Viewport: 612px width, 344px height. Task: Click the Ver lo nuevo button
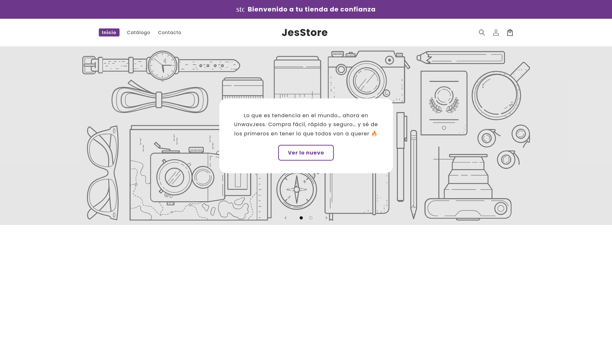pyautogui.click(x=306, y=153)
